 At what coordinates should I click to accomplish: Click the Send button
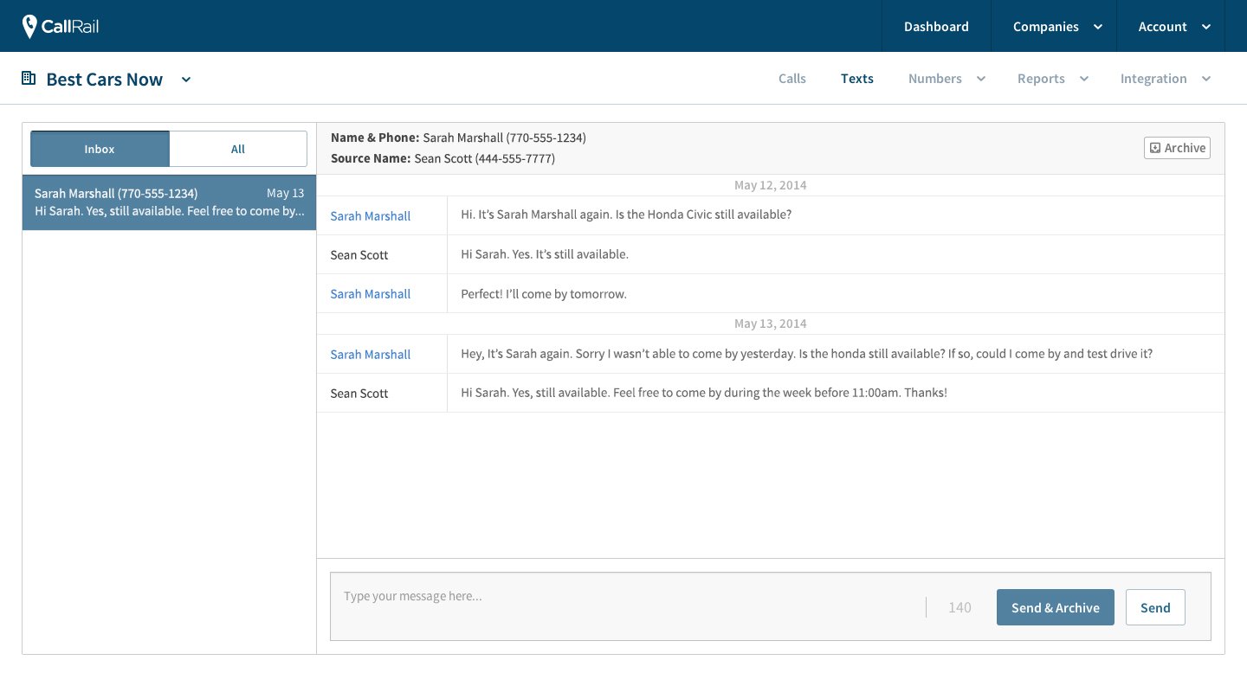(1155, 607)
